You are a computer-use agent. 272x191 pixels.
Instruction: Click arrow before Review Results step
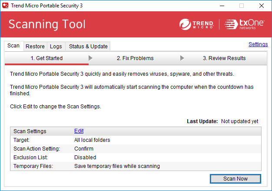pos(182,58)
